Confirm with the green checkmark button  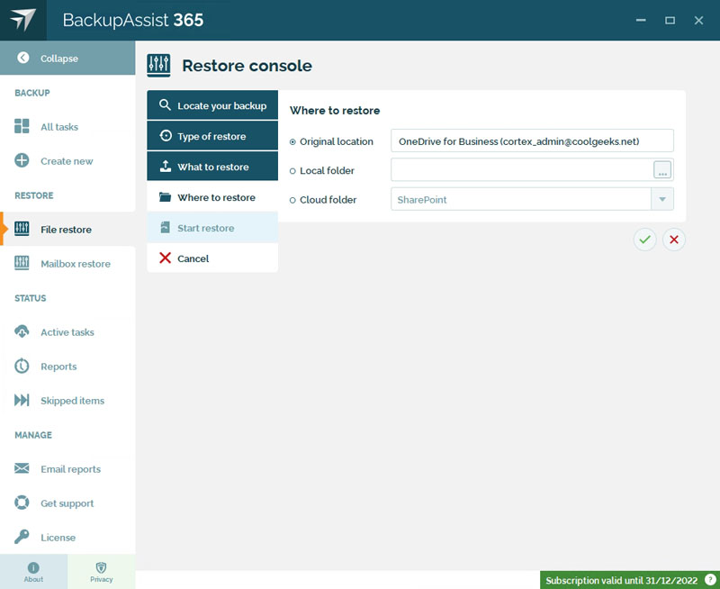point(644,240)
